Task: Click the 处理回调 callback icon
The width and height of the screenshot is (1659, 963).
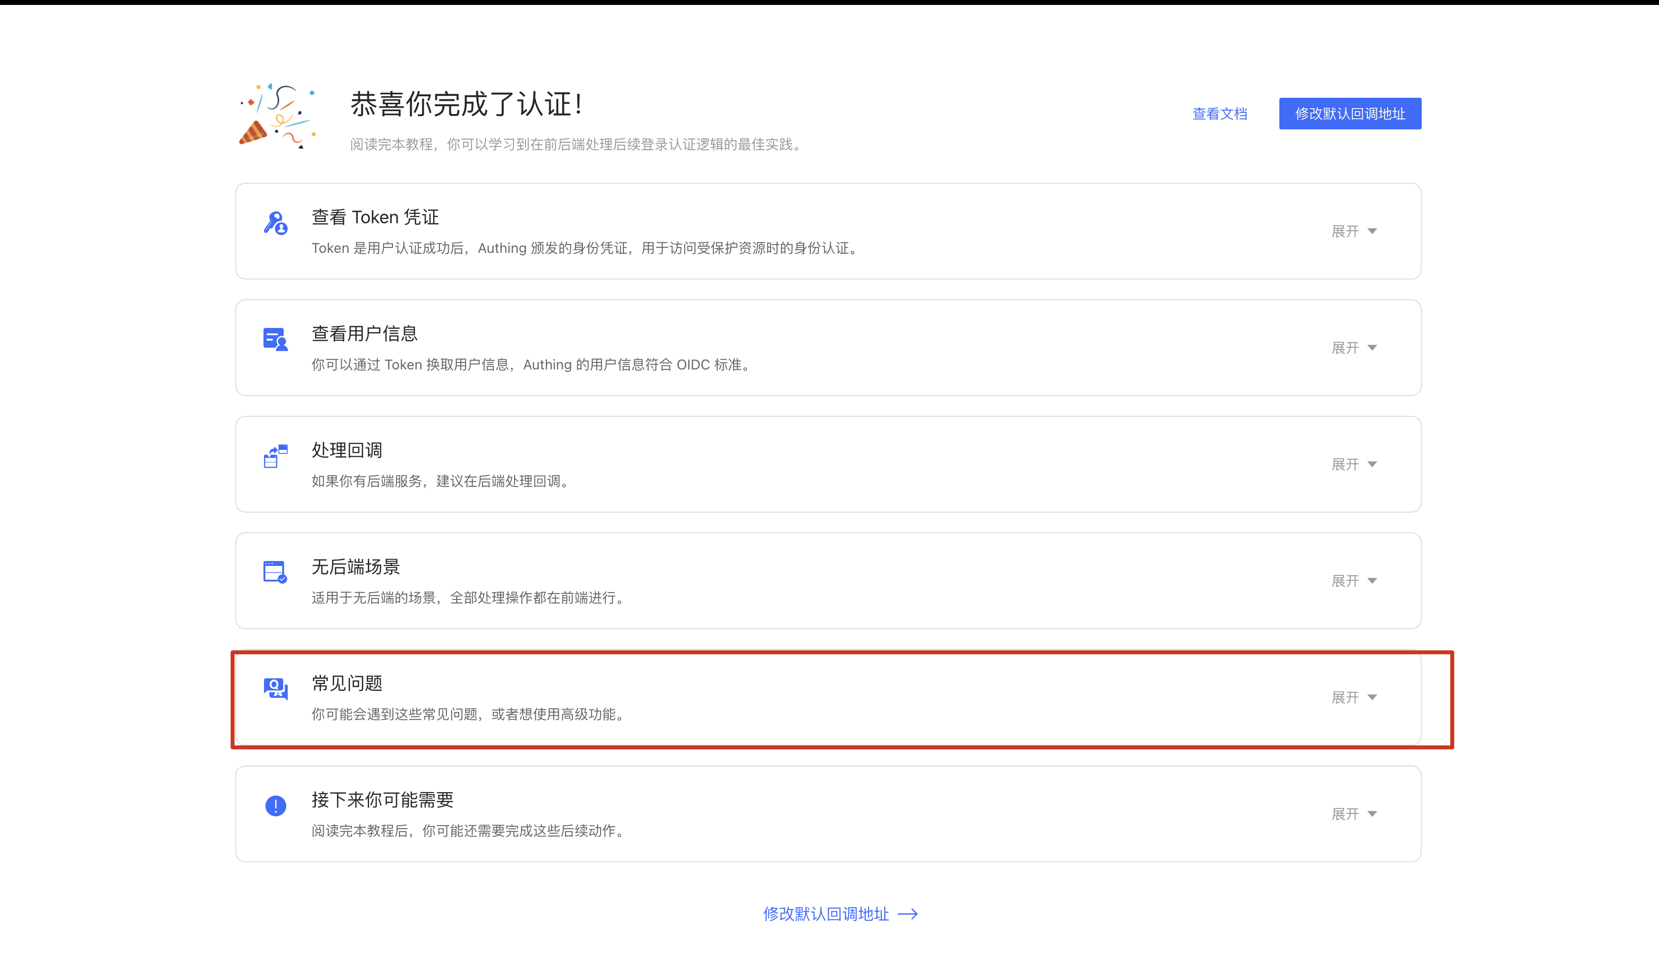Action: (x=275, y=456)
